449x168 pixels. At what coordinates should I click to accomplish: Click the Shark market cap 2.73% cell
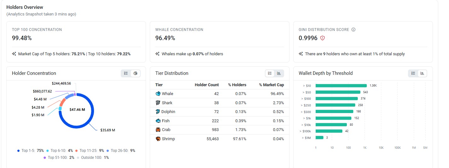point(277,103)
